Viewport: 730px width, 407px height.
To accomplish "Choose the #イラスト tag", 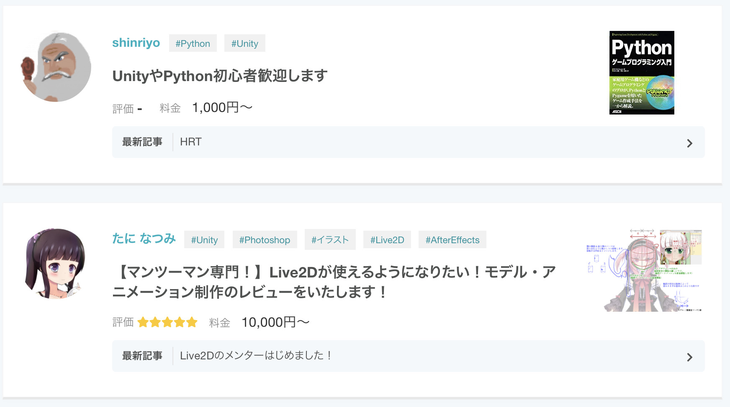I will click(330, 239).
